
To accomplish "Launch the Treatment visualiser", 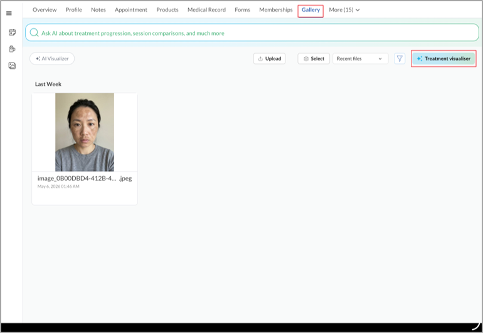I will [x=443, y=58].
